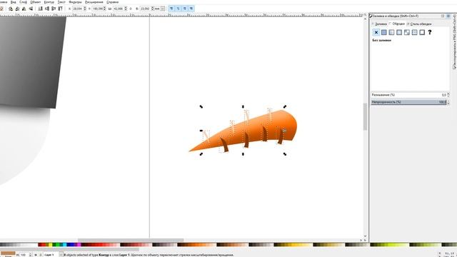Click the flip vertical toolbar icon
Image resolution: width=457 pixels, height=257 pixels.
click(31, 9)
